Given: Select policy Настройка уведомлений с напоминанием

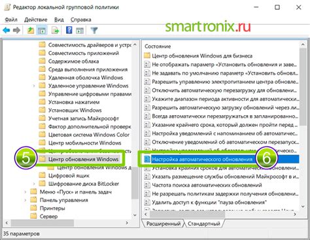Looking at the screenshot, I should pyautogui.click(x=225, y=133).
